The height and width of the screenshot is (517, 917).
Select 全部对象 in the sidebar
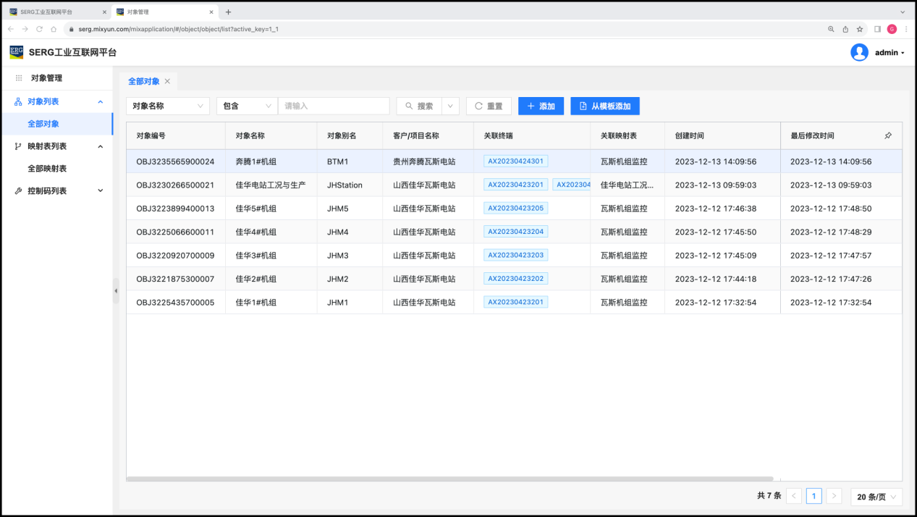(x=43, y=124)
